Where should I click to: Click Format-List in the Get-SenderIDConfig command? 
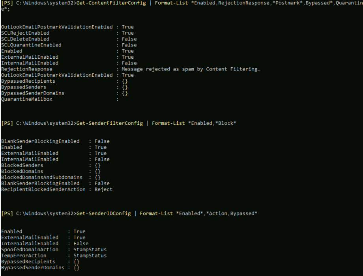(x=156, y=213)
